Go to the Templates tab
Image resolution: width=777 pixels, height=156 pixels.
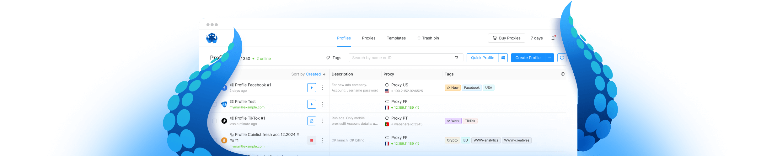tap(396, 38)
